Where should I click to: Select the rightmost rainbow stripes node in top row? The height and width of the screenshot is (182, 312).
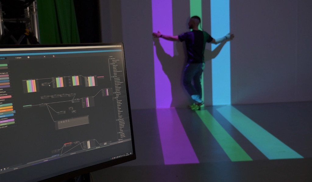tap(91, 81)
